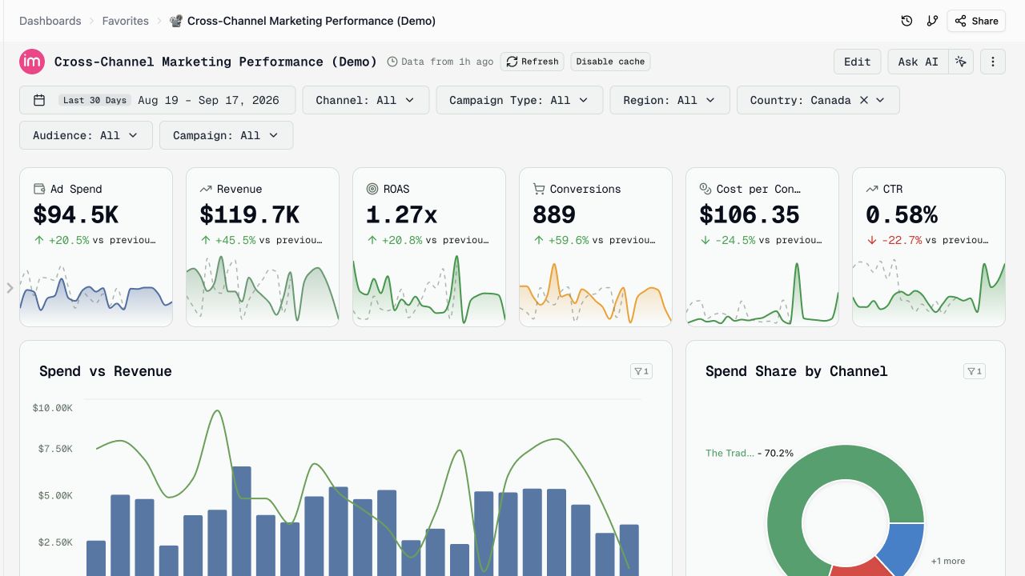Open filter badge on Spend vs Revenue
Screen dimensions: 1025x576
coord(641,371)
